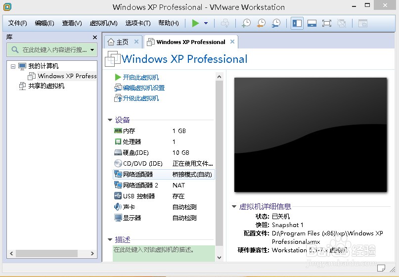Collapse the 设备 section
399x277 pixels.
click(110, 120)
